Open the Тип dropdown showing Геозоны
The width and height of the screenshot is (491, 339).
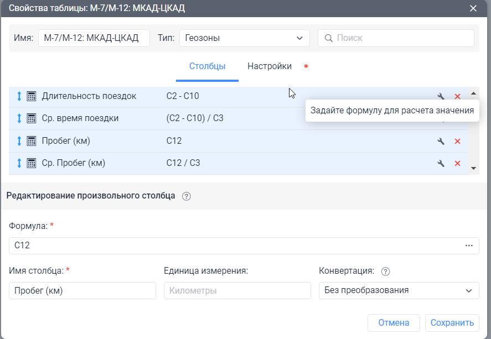[x=245, y=38]
